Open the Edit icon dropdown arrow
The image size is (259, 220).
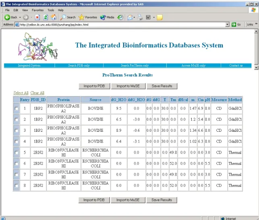(x=154, y=17)
